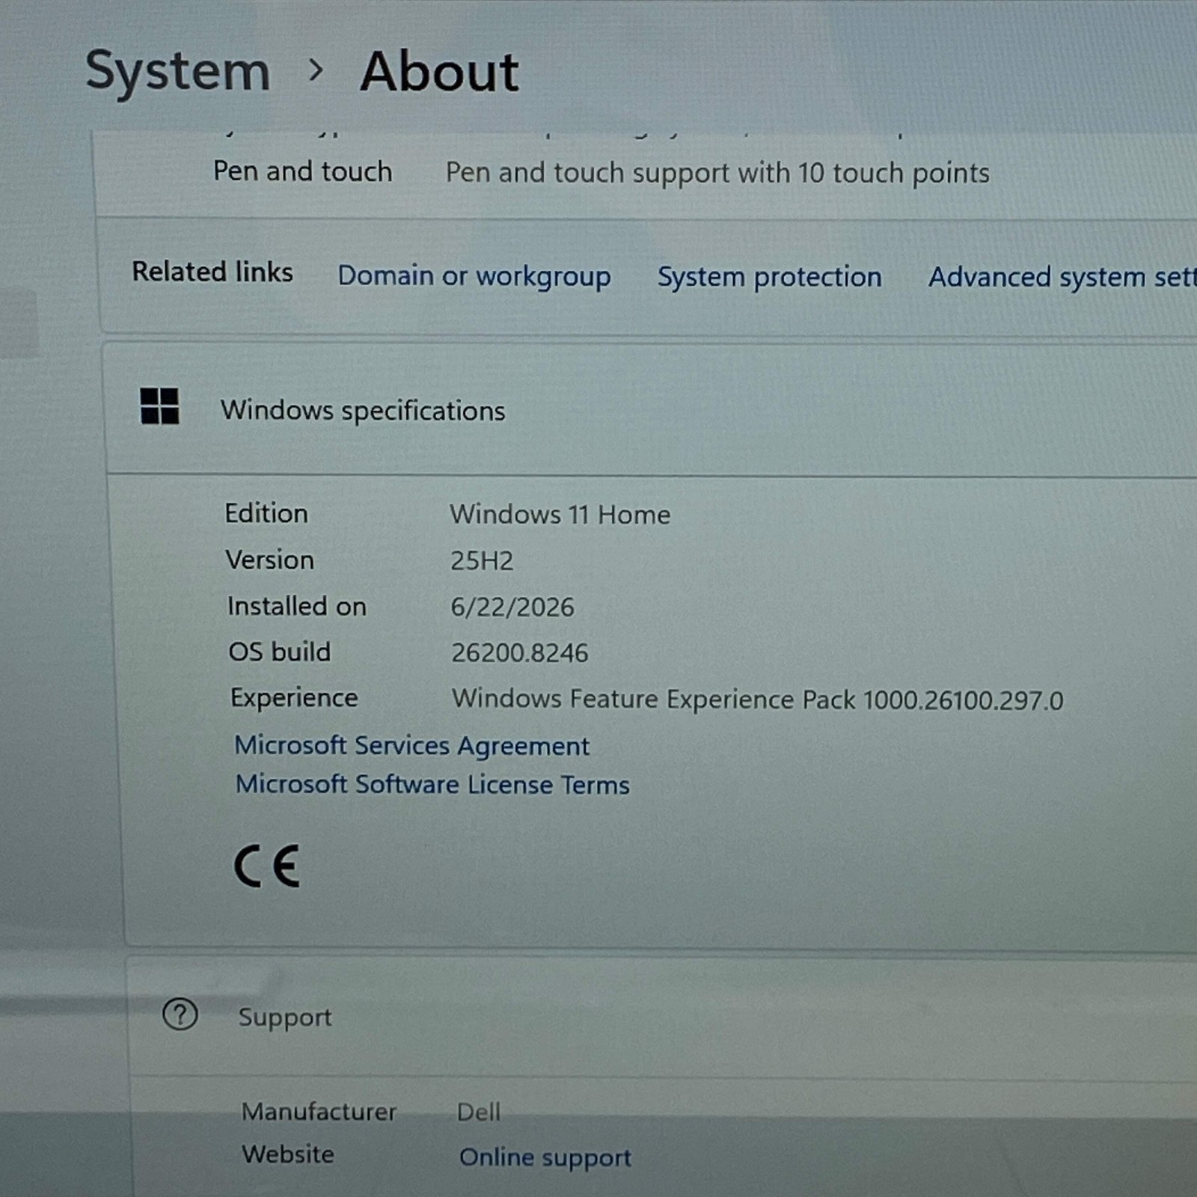
Task: Click the 'Edition' label
Action: pyautogui.click(x=266, y=513)
